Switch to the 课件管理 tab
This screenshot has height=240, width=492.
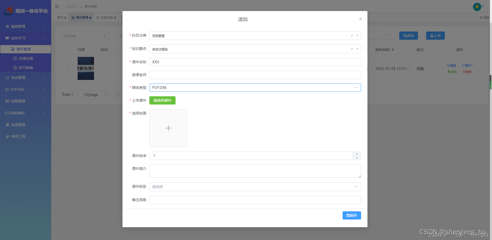(x=81, y=18)
